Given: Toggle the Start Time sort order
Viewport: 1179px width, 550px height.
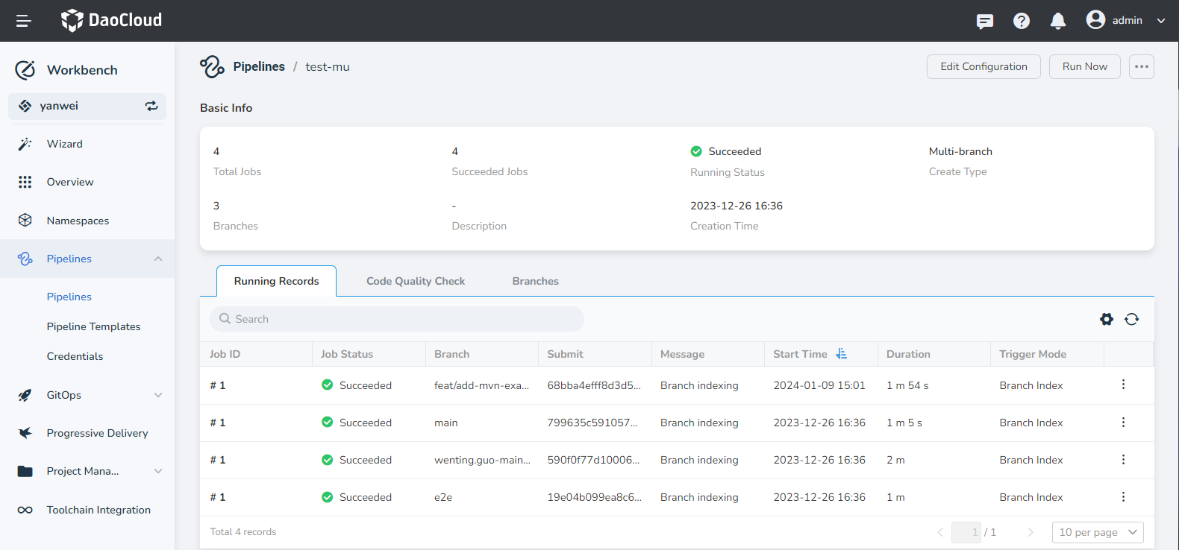Looking at the screenshot, I should [x=842, y=354].
